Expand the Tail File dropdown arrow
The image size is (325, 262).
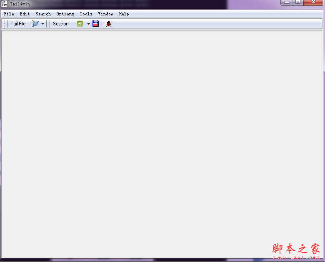pyautogui.click(x=42, y=24)
